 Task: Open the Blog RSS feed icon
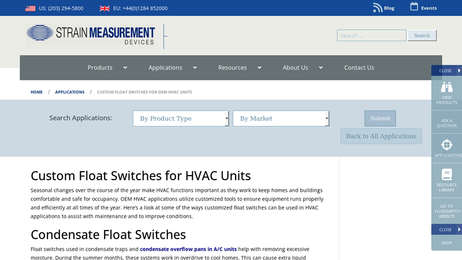click(x=378, y=8)
